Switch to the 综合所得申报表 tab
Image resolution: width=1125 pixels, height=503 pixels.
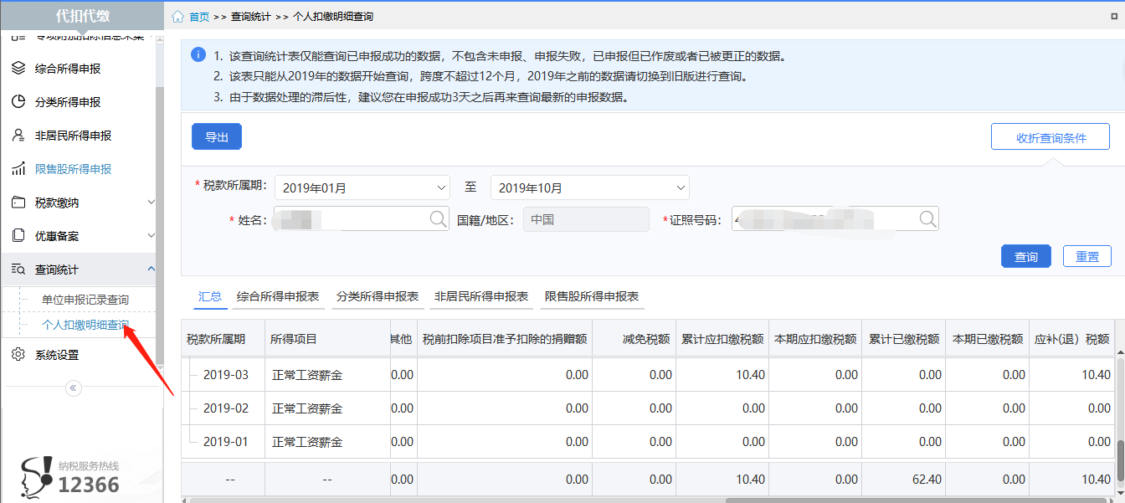click(x=278, y=296)
